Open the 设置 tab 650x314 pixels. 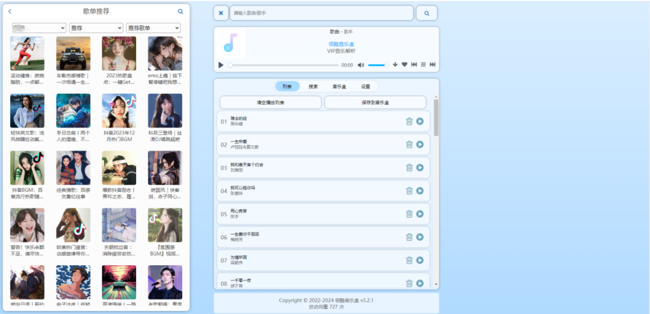click(x=365, y=87)
